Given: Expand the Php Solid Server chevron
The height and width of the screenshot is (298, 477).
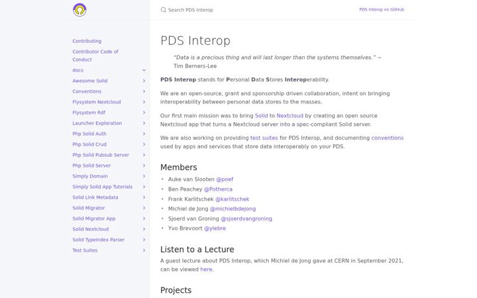Looking at the screenshot, I should coord(144,166).
